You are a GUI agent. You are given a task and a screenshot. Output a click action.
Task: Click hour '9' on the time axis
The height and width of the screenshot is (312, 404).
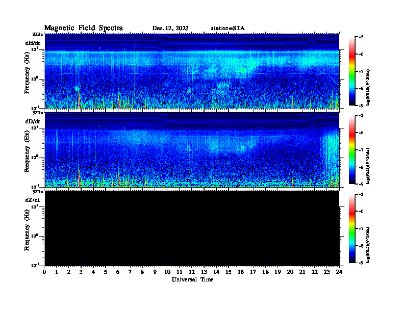coord(155,272)
